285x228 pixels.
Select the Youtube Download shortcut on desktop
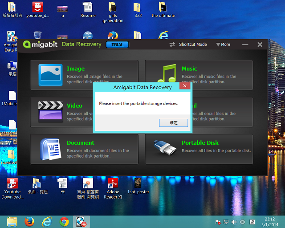point(12,188)
